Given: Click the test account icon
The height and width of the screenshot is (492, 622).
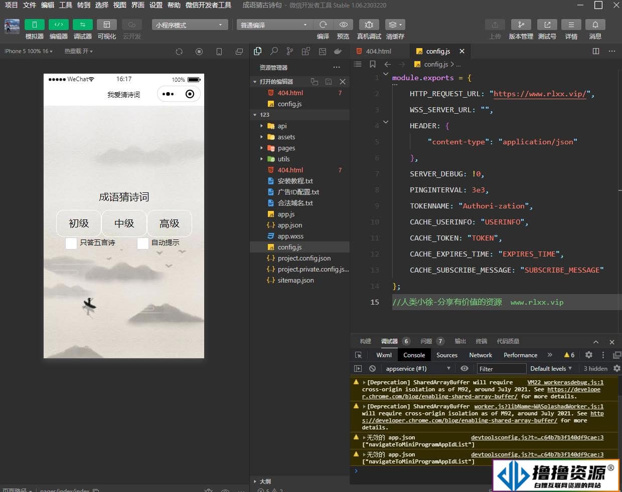Looking at the screenshot, I should click(x=547, y=25).
